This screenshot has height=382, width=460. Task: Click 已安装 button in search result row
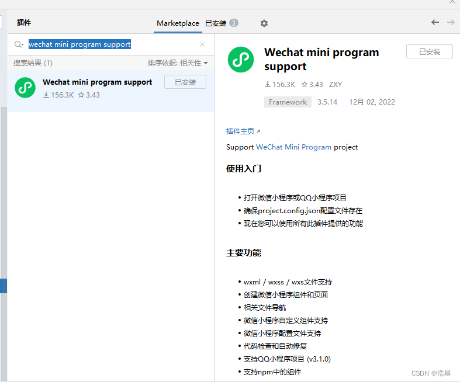185,82
